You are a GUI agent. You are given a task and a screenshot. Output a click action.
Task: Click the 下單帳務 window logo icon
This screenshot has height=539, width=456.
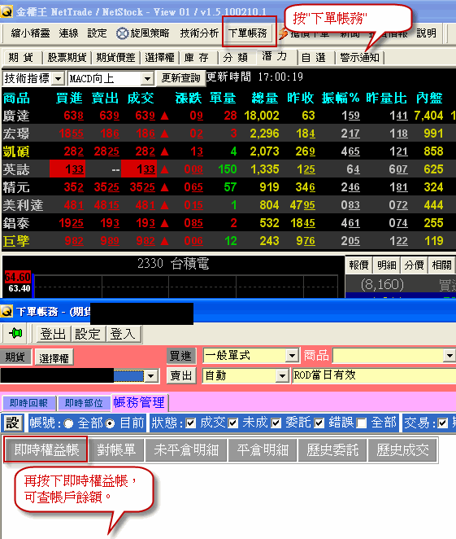coord(7,312)
